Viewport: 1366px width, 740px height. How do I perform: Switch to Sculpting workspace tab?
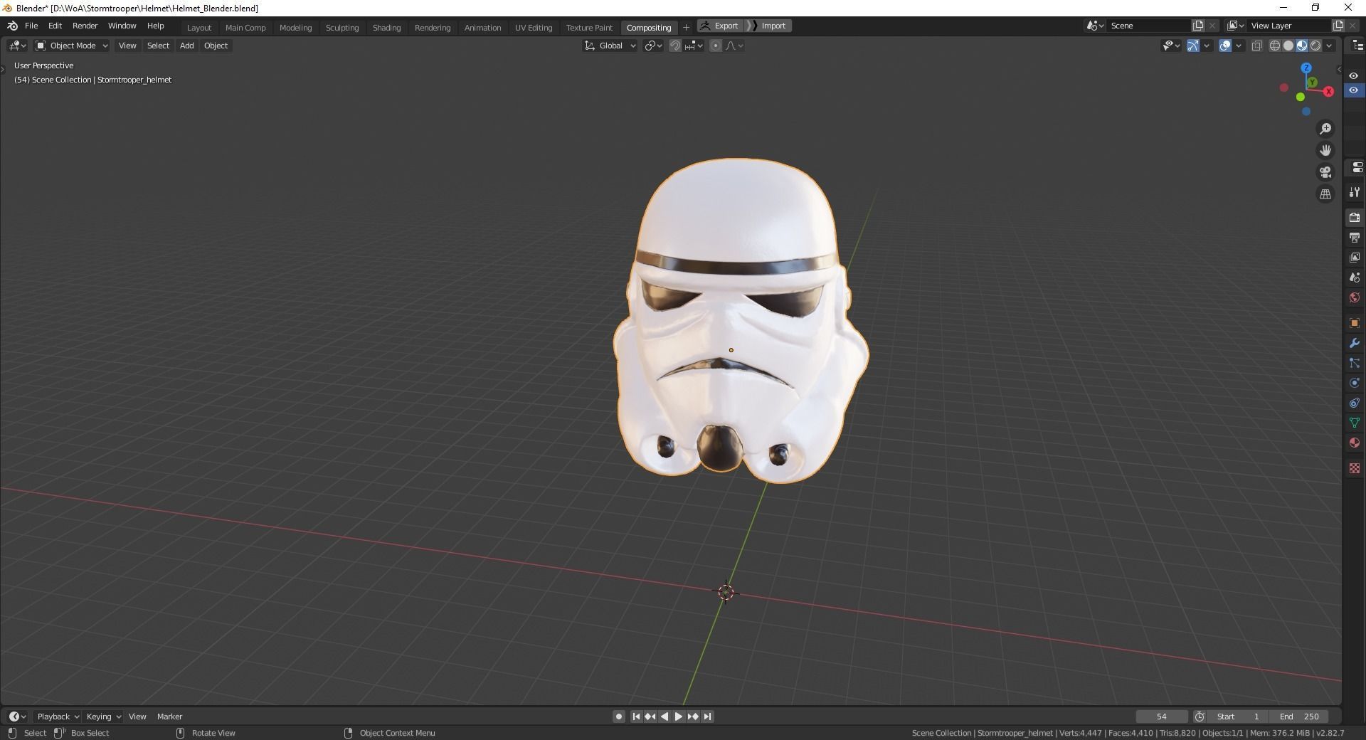(x=342, y=28)
